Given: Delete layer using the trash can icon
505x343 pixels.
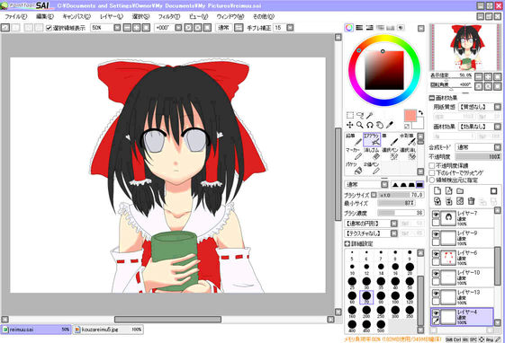Looking at the screenshot, I should pos(471,201).
